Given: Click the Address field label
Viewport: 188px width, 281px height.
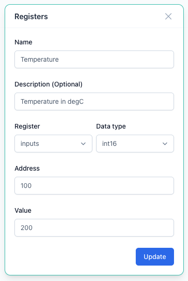Looking at the screenshot, I should point(27,168).
